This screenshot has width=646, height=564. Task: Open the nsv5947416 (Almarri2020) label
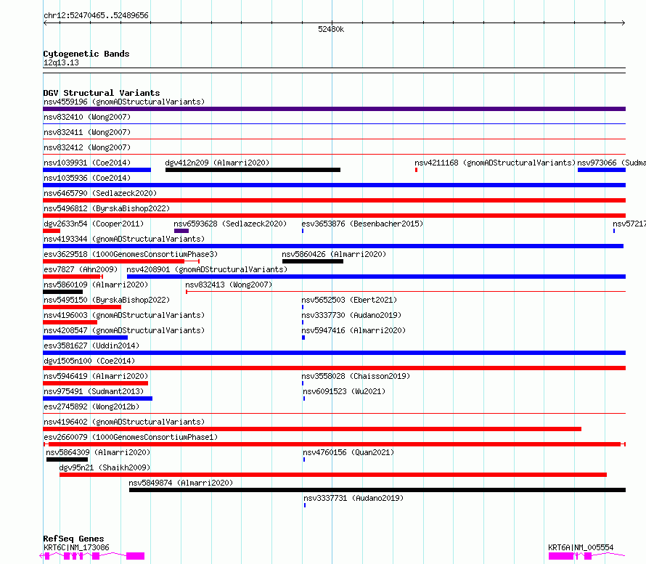point(353,330)
